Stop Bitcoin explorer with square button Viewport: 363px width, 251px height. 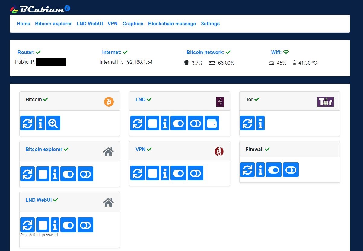(x=43, y=174)
